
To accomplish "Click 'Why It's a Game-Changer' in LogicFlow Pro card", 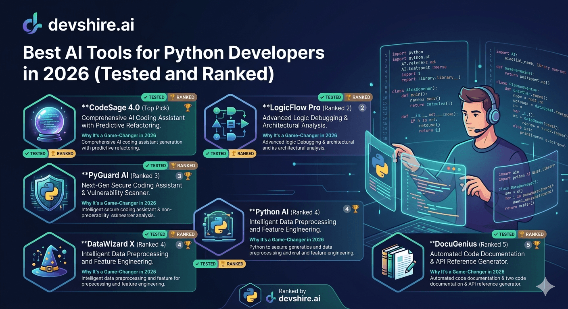I will click(x=300, y=135).
